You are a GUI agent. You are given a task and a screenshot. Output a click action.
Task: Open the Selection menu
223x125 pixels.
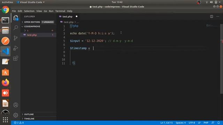tap(29, 11)
